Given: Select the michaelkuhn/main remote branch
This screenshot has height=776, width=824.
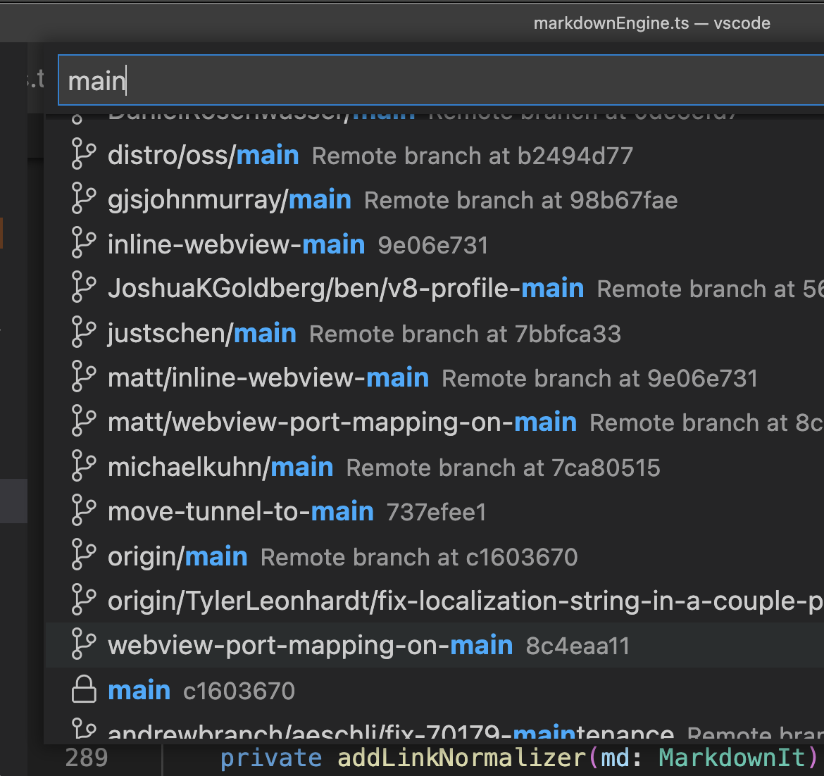Looking at the screenshot, I should [435, 467].
